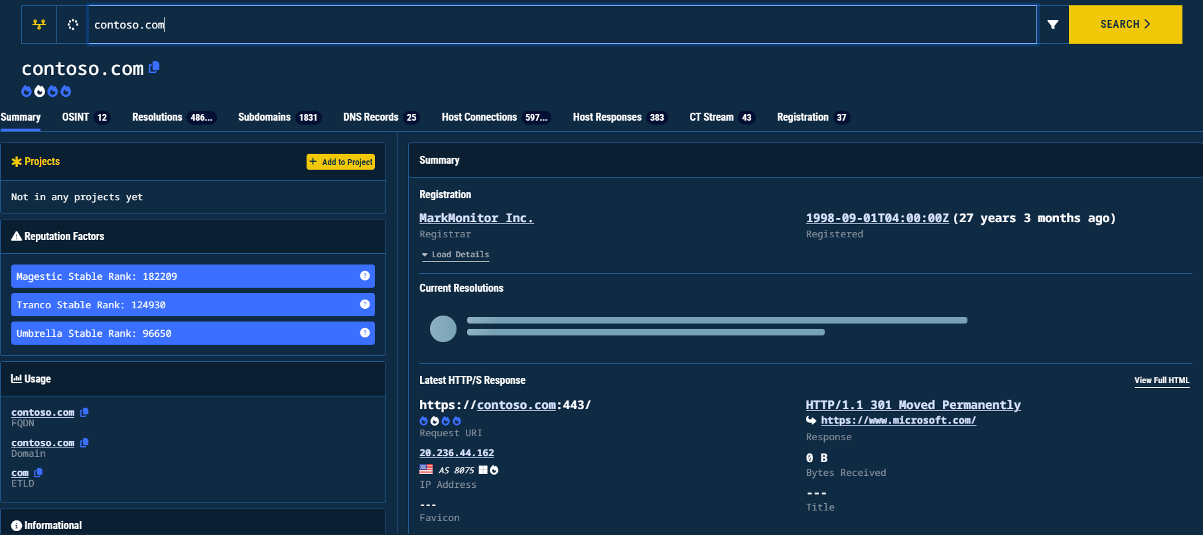This screenshot has width=1203, height=535.
Task: Open MarkMonitor Inc. registrar link
Action: [x=476, y=218]
